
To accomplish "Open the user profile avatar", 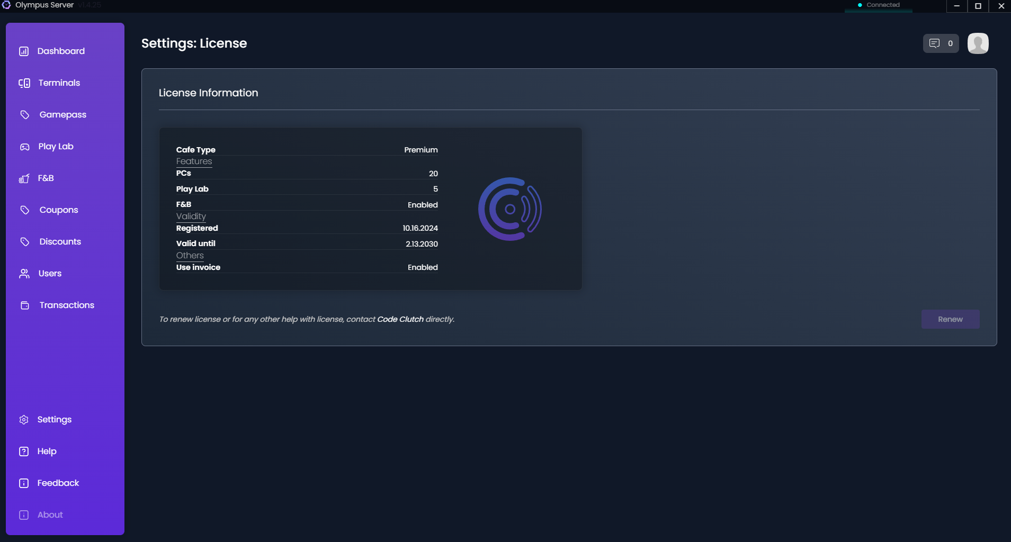I will (978, 43).
